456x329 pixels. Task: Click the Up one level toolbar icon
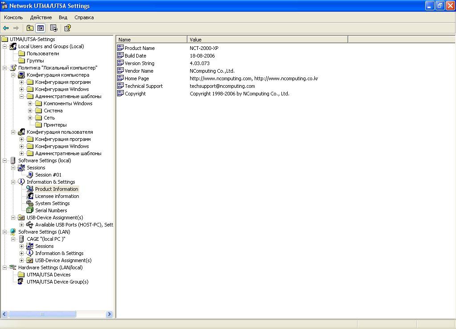(x=30, y=28)
